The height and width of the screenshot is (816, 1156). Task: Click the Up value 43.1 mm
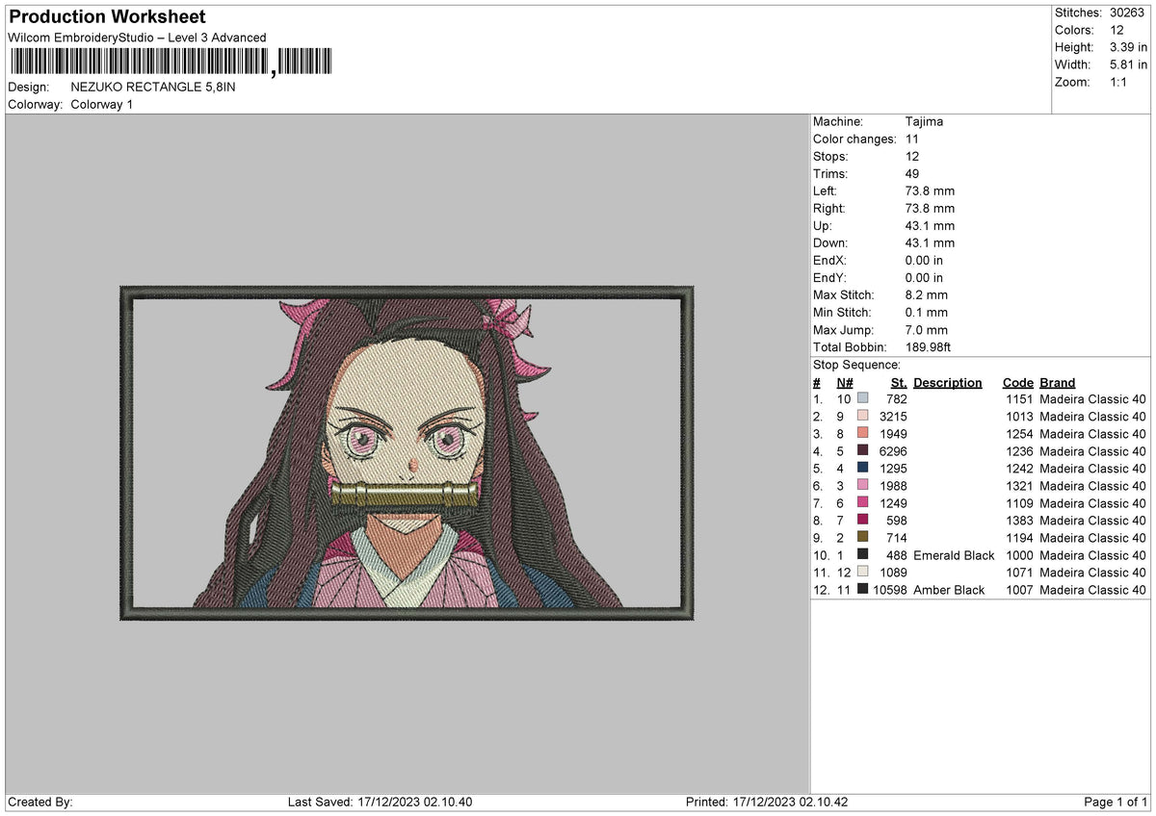click(930, 225)
